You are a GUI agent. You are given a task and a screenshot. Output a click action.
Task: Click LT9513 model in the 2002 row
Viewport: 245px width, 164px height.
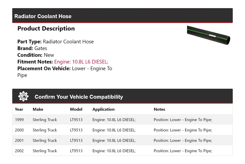pyautogui.click(x=76, y=151)
